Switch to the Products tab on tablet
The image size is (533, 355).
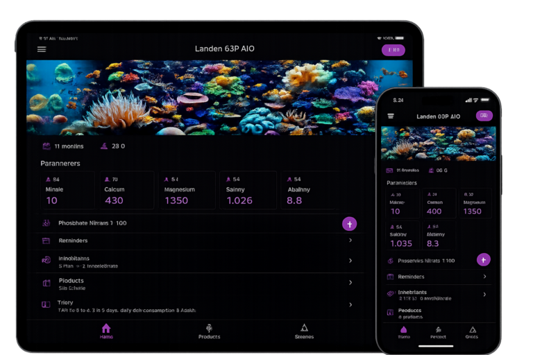210,331
